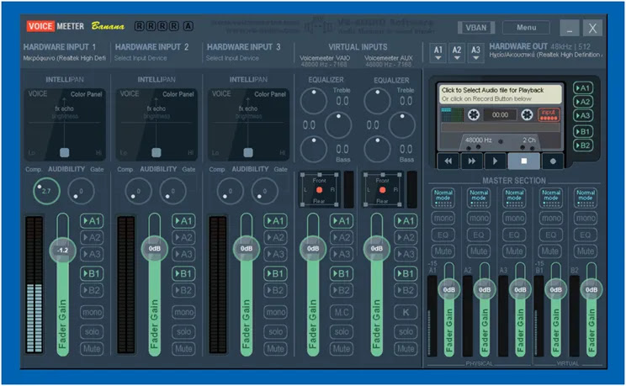This screenshot has width=626, height=386.
Task: Enable B2 routing on Hardware Input 3
Action: pyautogui.click(x=275, y=290)
